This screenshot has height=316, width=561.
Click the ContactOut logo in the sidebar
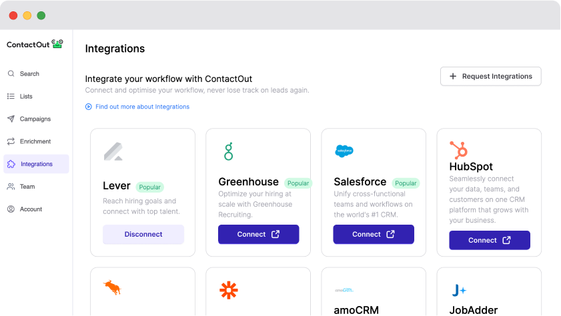click(x=35, y=45)
